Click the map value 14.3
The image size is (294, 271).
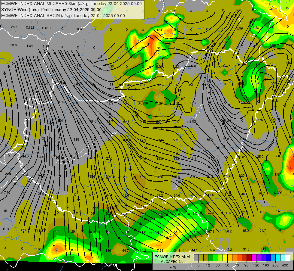[279, 211]
